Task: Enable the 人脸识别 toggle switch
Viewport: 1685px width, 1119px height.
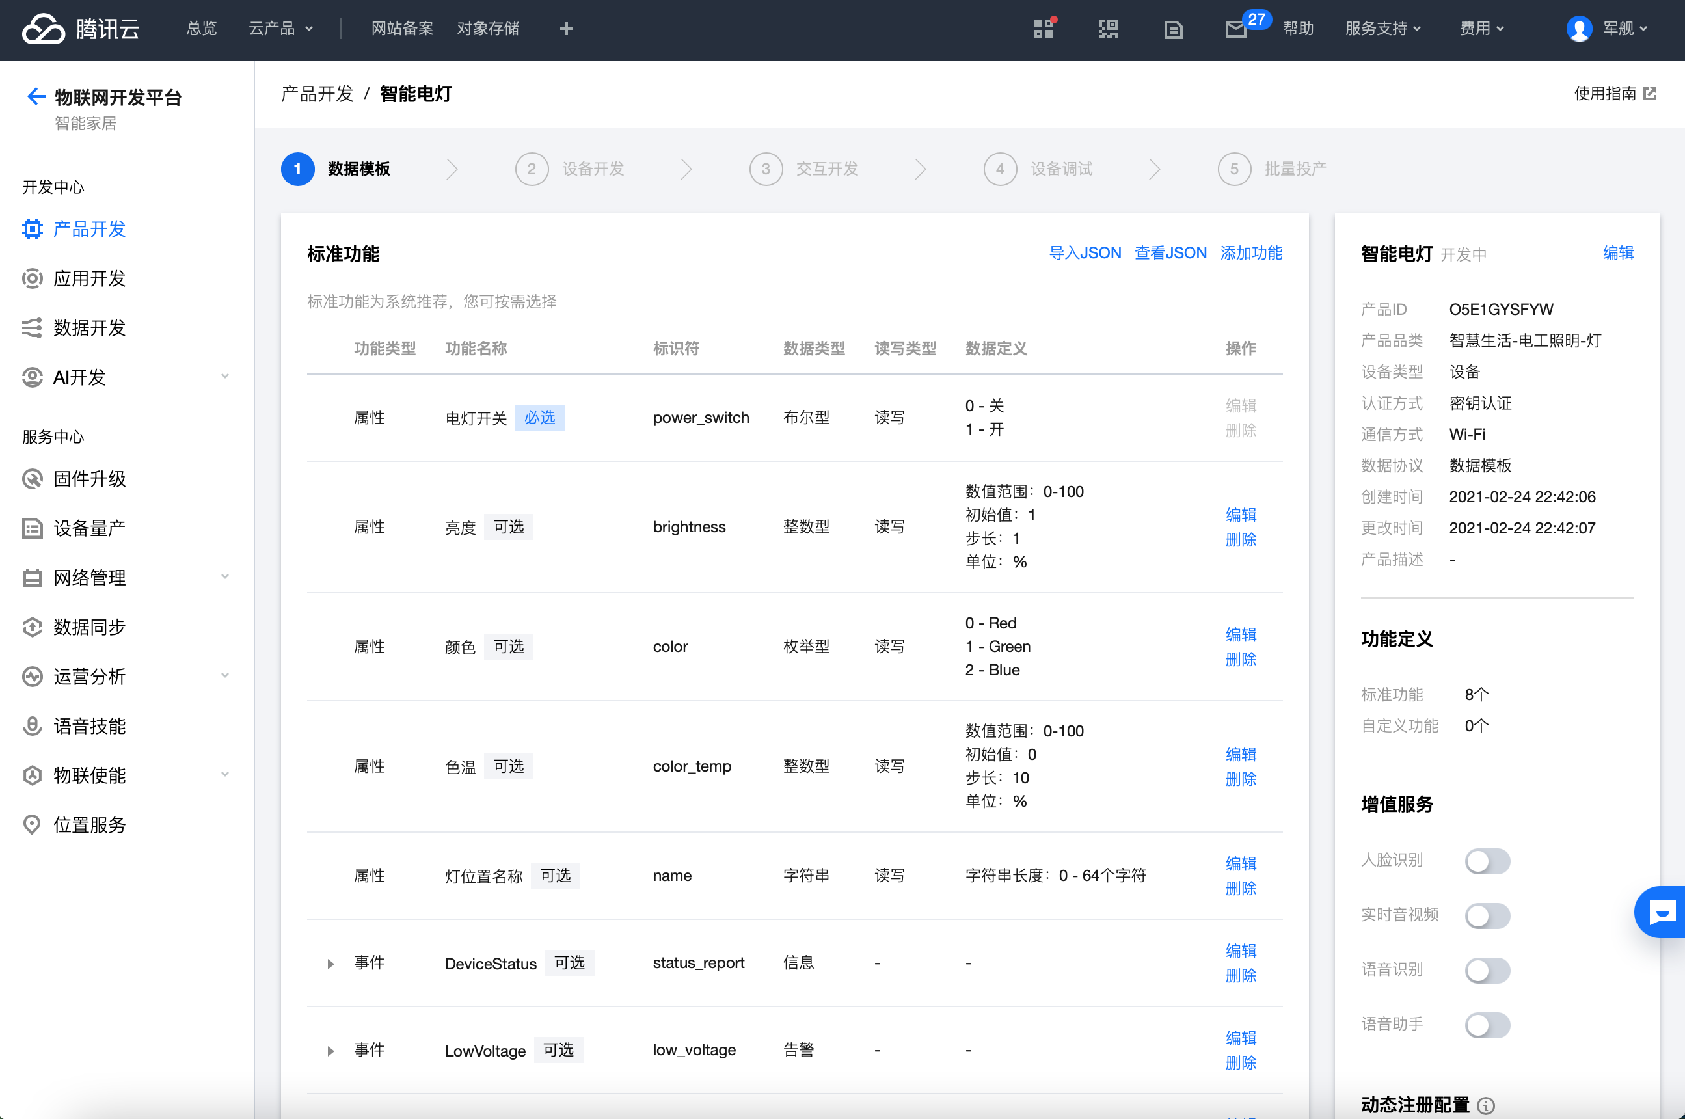Action: (x=1487, y=861)
